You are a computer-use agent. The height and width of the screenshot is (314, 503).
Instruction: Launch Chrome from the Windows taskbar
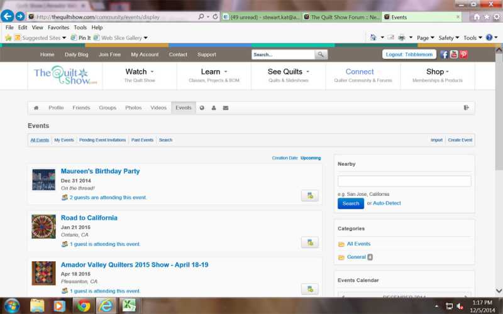pyautogui.click(x=84, y=306)
